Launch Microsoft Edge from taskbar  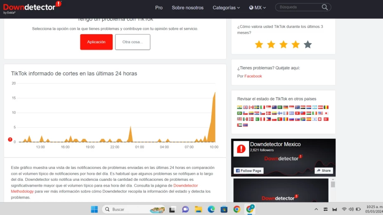pos(211,209)
